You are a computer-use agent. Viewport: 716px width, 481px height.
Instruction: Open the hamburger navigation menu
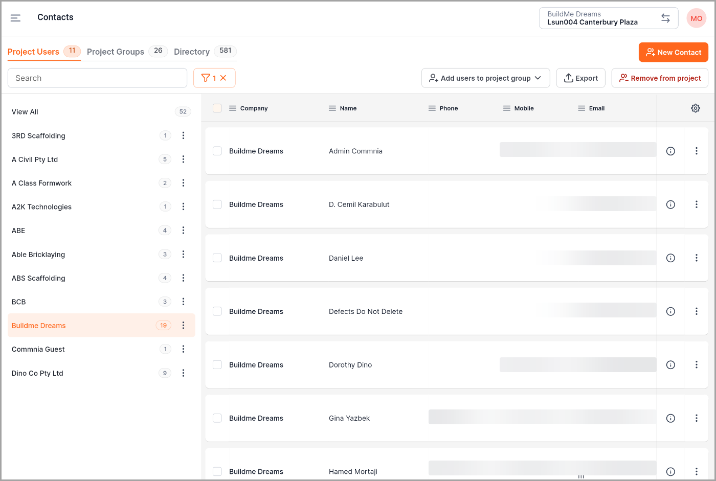click(x=15, y=18)
